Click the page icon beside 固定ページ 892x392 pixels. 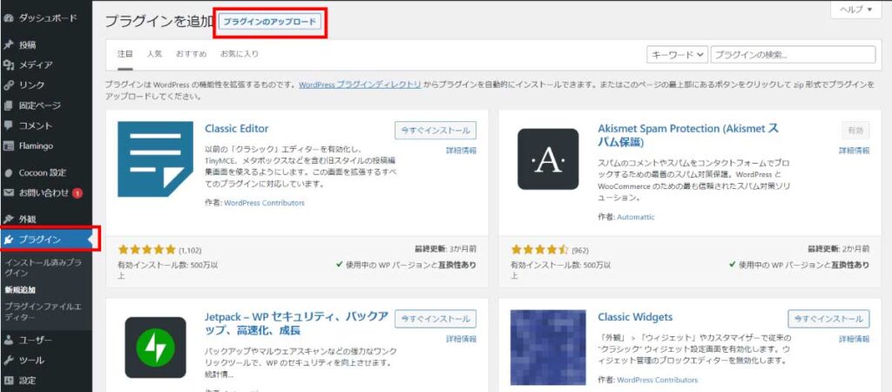coord(8,105)
